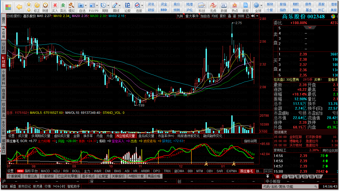Toggle 九转 indicator on chart
340x191 pixels.
[x=180, y=16]
